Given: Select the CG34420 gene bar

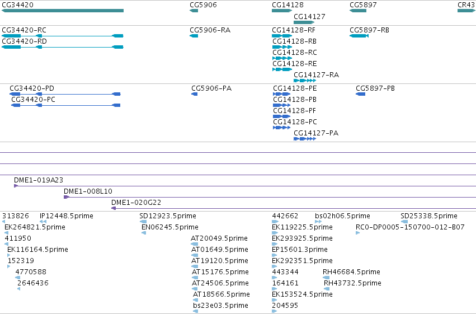Looking at the screenshot, I should point(63,11).
